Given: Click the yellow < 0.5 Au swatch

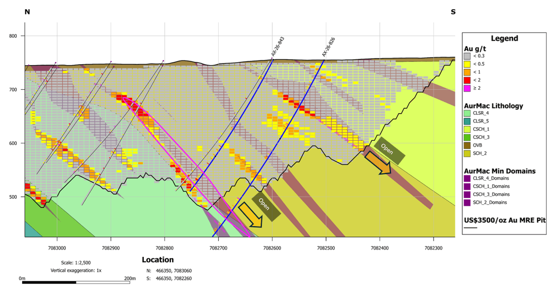Looking at the screenshot, I should click(x=467, y=64).
